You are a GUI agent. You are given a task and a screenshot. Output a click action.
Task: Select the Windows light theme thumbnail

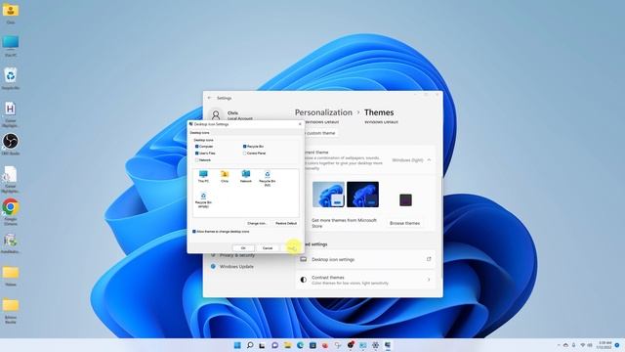coord(328,195)
